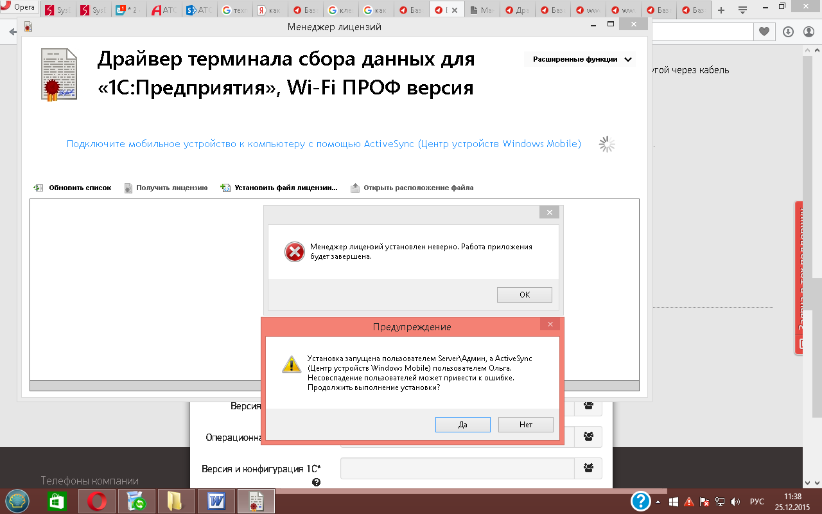Switch to the Google 'кле' tab
822x514 pixels.
tap(340, 11)
